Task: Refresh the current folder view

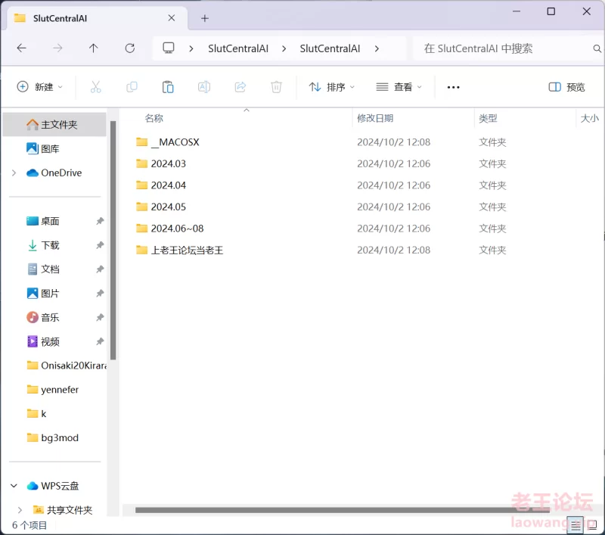Action: (129, 48)
